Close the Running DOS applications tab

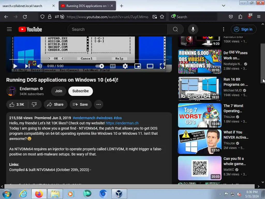coord(112,6)
